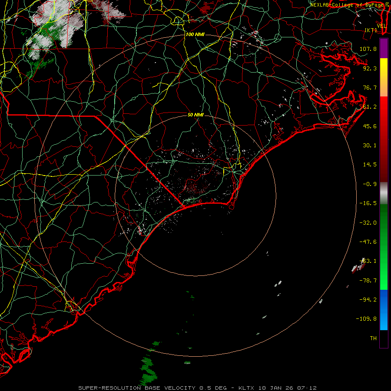Image resolution: width=391 pixels, height=391 pixels.
Task: Click the 30.1 scale value
Action: point(370,146)
